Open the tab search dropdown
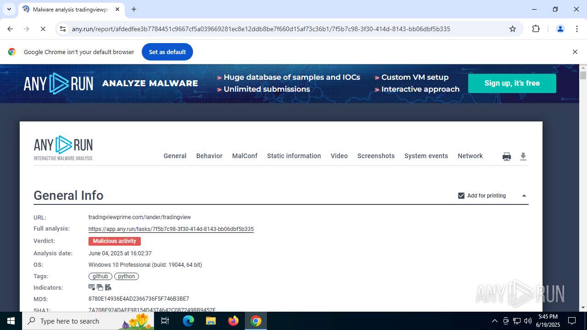Screen dimensions: 587x330 (9, 9)
